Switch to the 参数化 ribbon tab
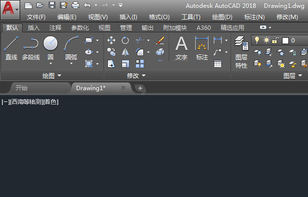The image size is (308, 197). point(80,27)
